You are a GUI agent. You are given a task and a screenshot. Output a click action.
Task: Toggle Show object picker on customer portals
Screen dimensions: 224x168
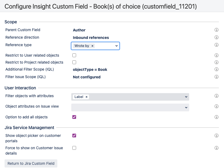74,136
